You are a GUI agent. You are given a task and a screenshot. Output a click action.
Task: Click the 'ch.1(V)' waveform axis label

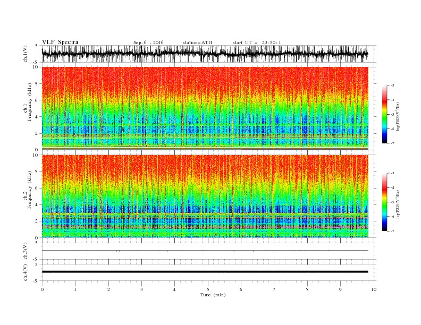click(26, 54)
